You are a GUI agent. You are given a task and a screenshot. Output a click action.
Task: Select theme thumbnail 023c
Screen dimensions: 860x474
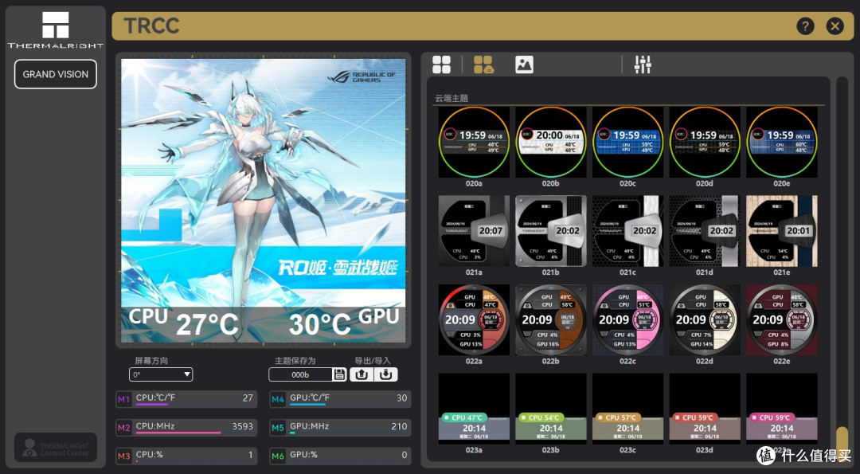(628, 409)
